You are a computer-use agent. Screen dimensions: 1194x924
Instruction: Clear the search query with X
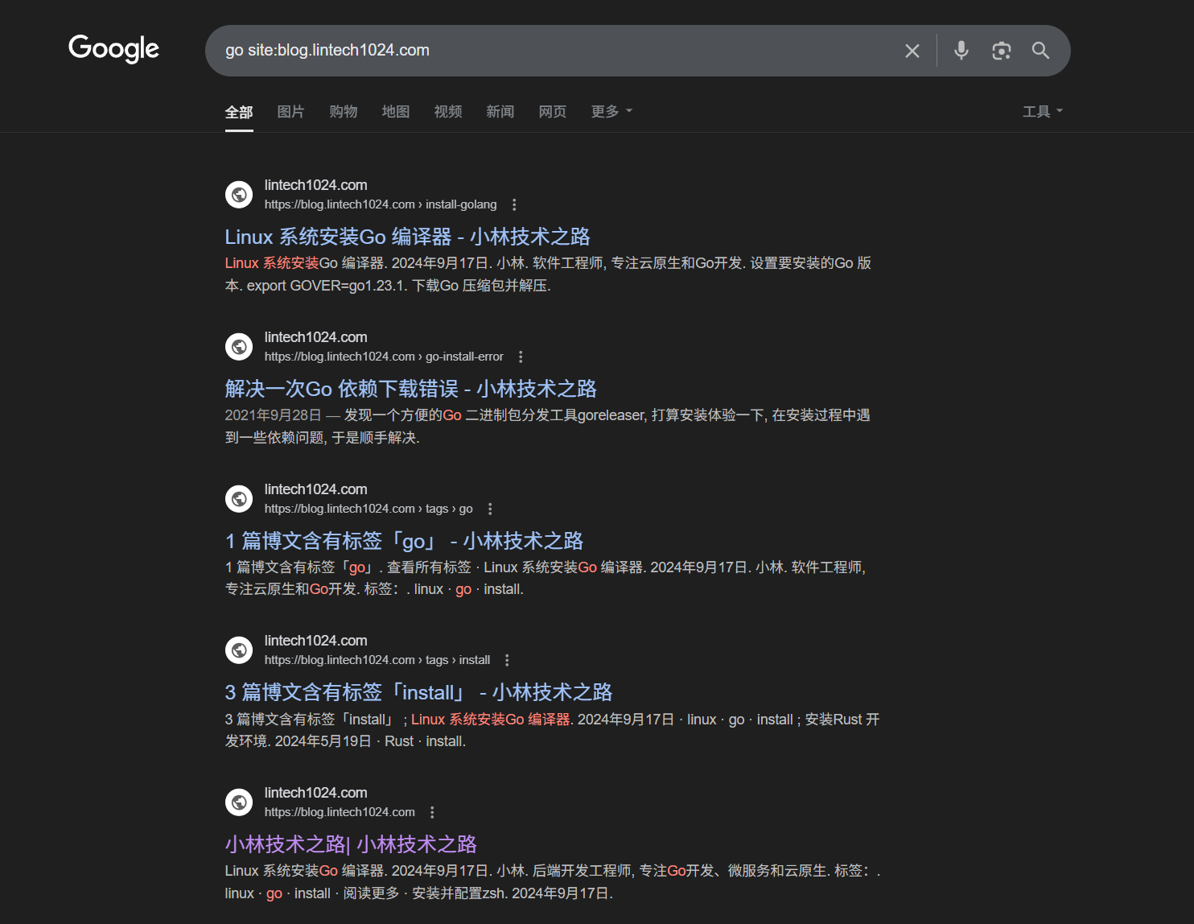coord(912,51)
